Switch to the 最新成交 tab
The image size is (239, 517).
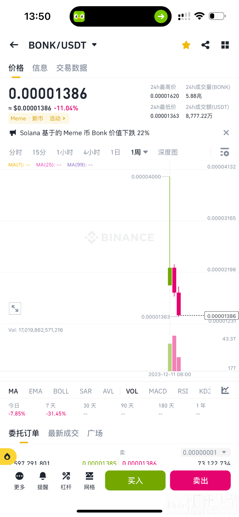click(x=63, y=433)
